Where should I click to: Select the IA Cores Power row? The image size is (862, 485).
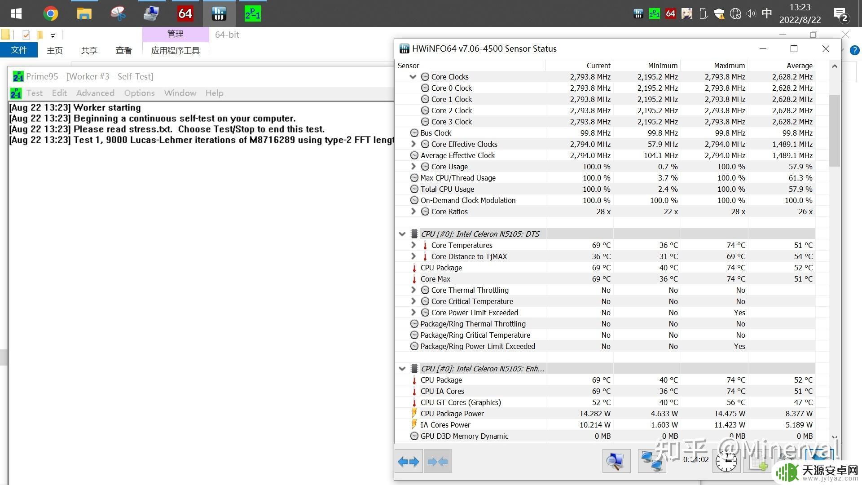[x=605, y=425]
